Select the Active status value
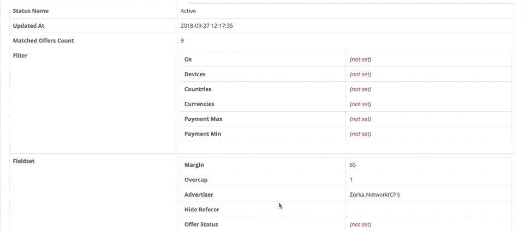The height and width of the screenshot is (231, 524). point(188,11)
